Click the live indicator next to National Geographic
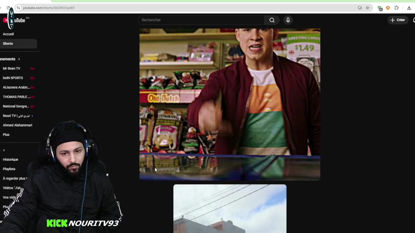Viewport: 415px width, 233px height. [x=32, y=106]
